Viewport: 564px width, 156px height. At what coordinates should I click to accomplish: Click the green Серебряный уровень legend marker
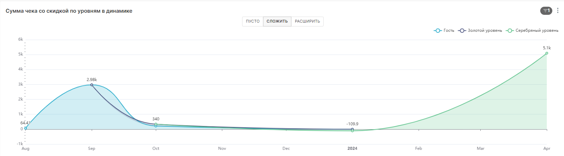pyautogui.click(x=510, y=31)
